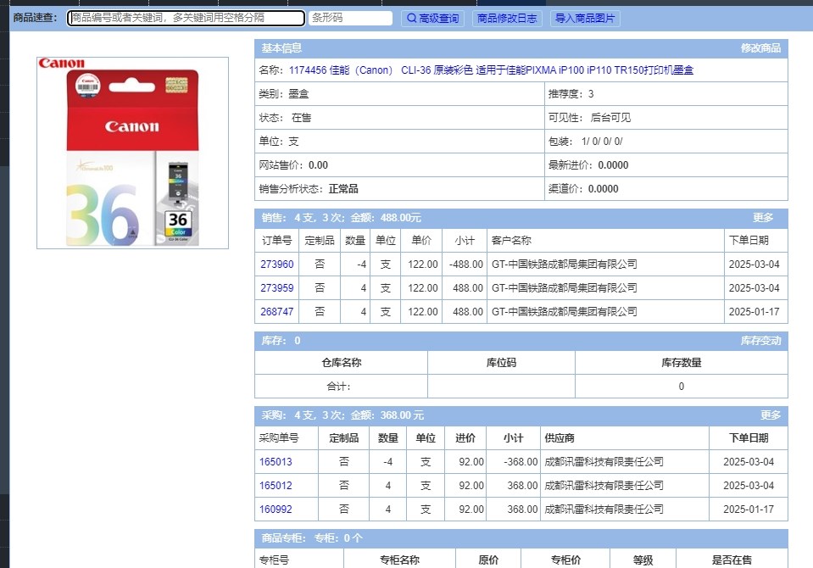Click the Canon CLI-36 product thumbnail
813x568 pixels.
pos(133,153)
